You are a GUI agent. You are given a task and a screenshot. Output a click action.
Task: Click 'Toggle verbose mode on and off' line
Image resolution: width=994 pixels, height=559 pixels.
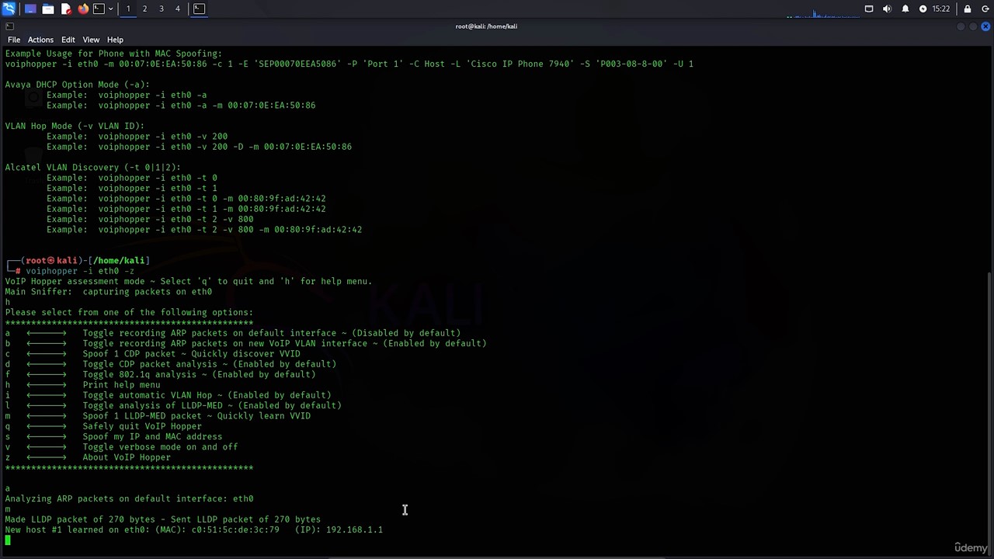click(x=160, y=447)
